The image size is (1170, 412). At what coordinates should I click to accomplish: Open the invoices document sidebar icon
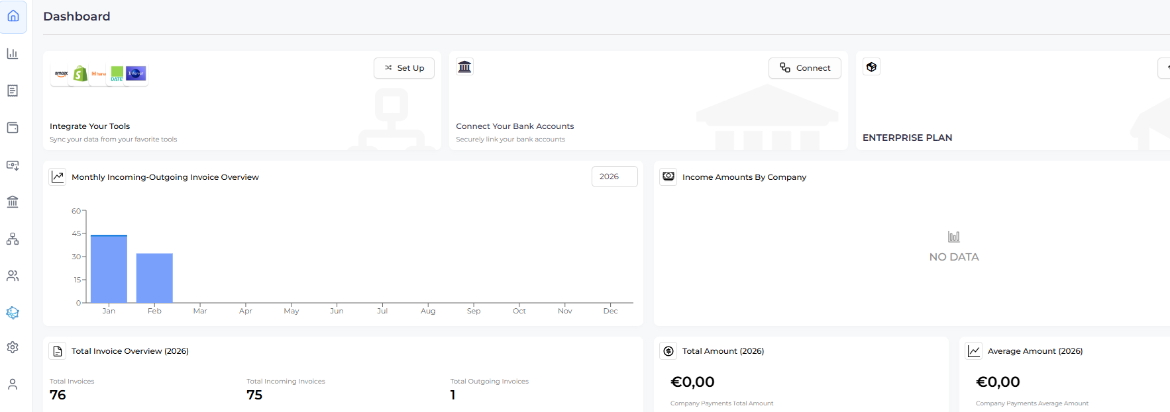click(x=13, y=91)
